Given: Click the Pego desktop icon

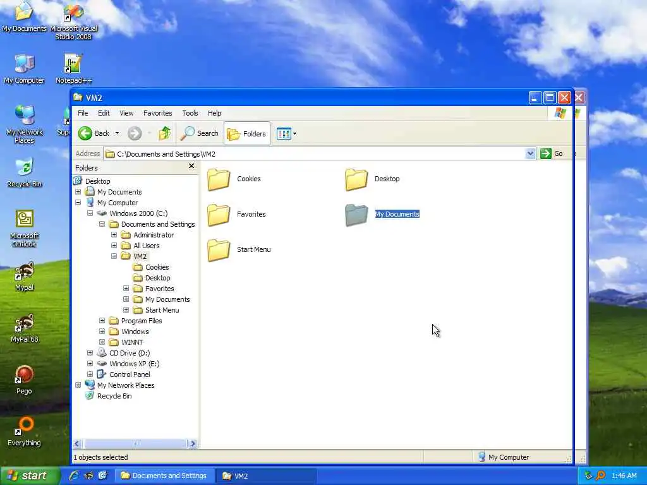Looking at the screenshot, I should point(25,380).
